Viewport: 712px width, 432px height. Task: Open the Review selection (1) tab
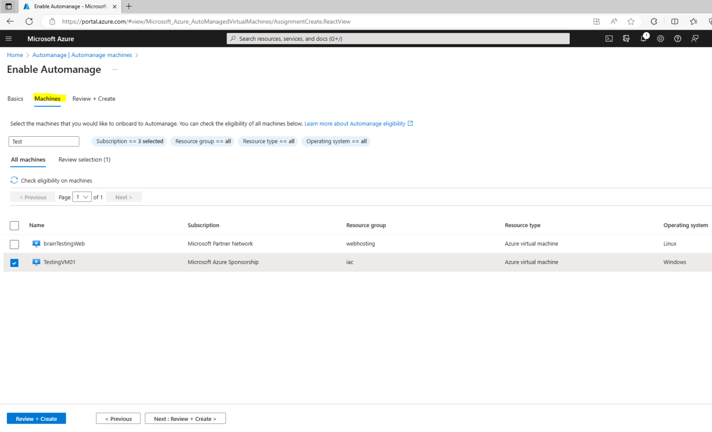(84, 159)
